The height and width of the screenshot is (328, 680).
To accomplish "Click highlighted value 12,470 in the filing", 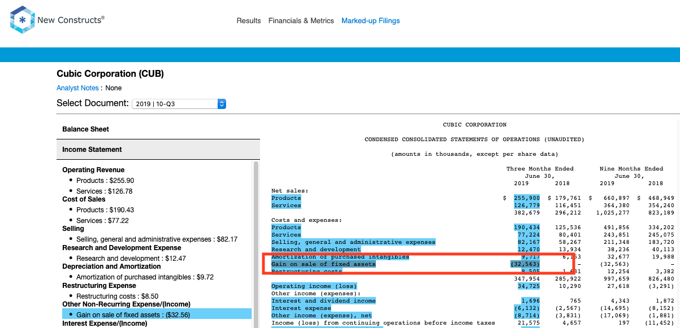I will [528, 250].
